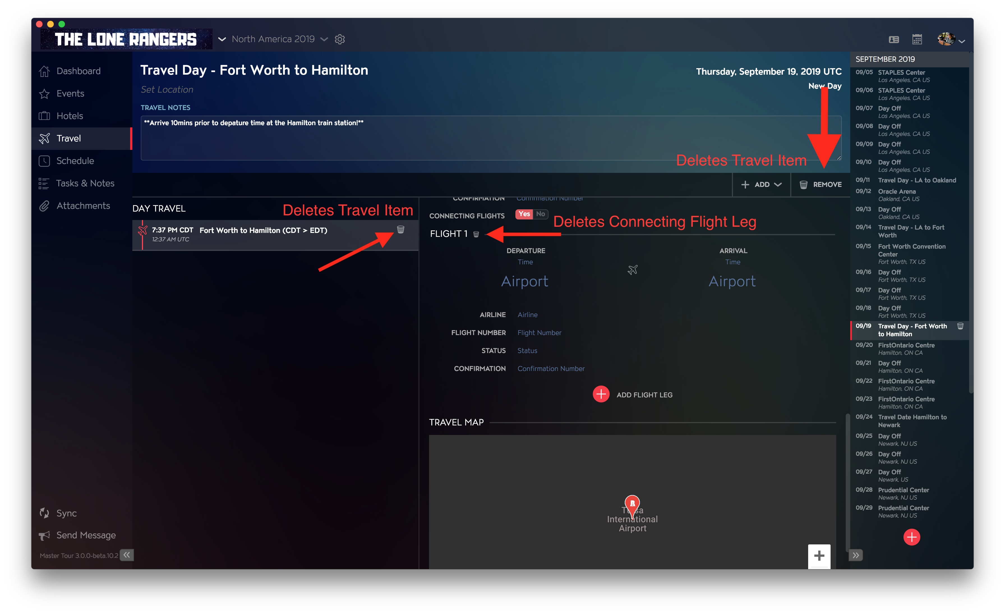This screenshot has height=614, width=1005.
Task: Click the arrival Time field
Action: (732, 262)
